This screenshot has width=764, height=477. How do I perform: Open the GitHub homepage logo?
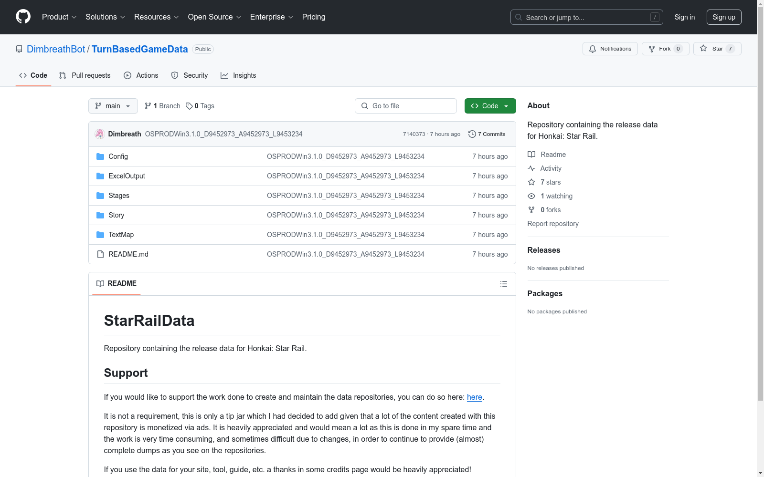(x=23, y=17)
